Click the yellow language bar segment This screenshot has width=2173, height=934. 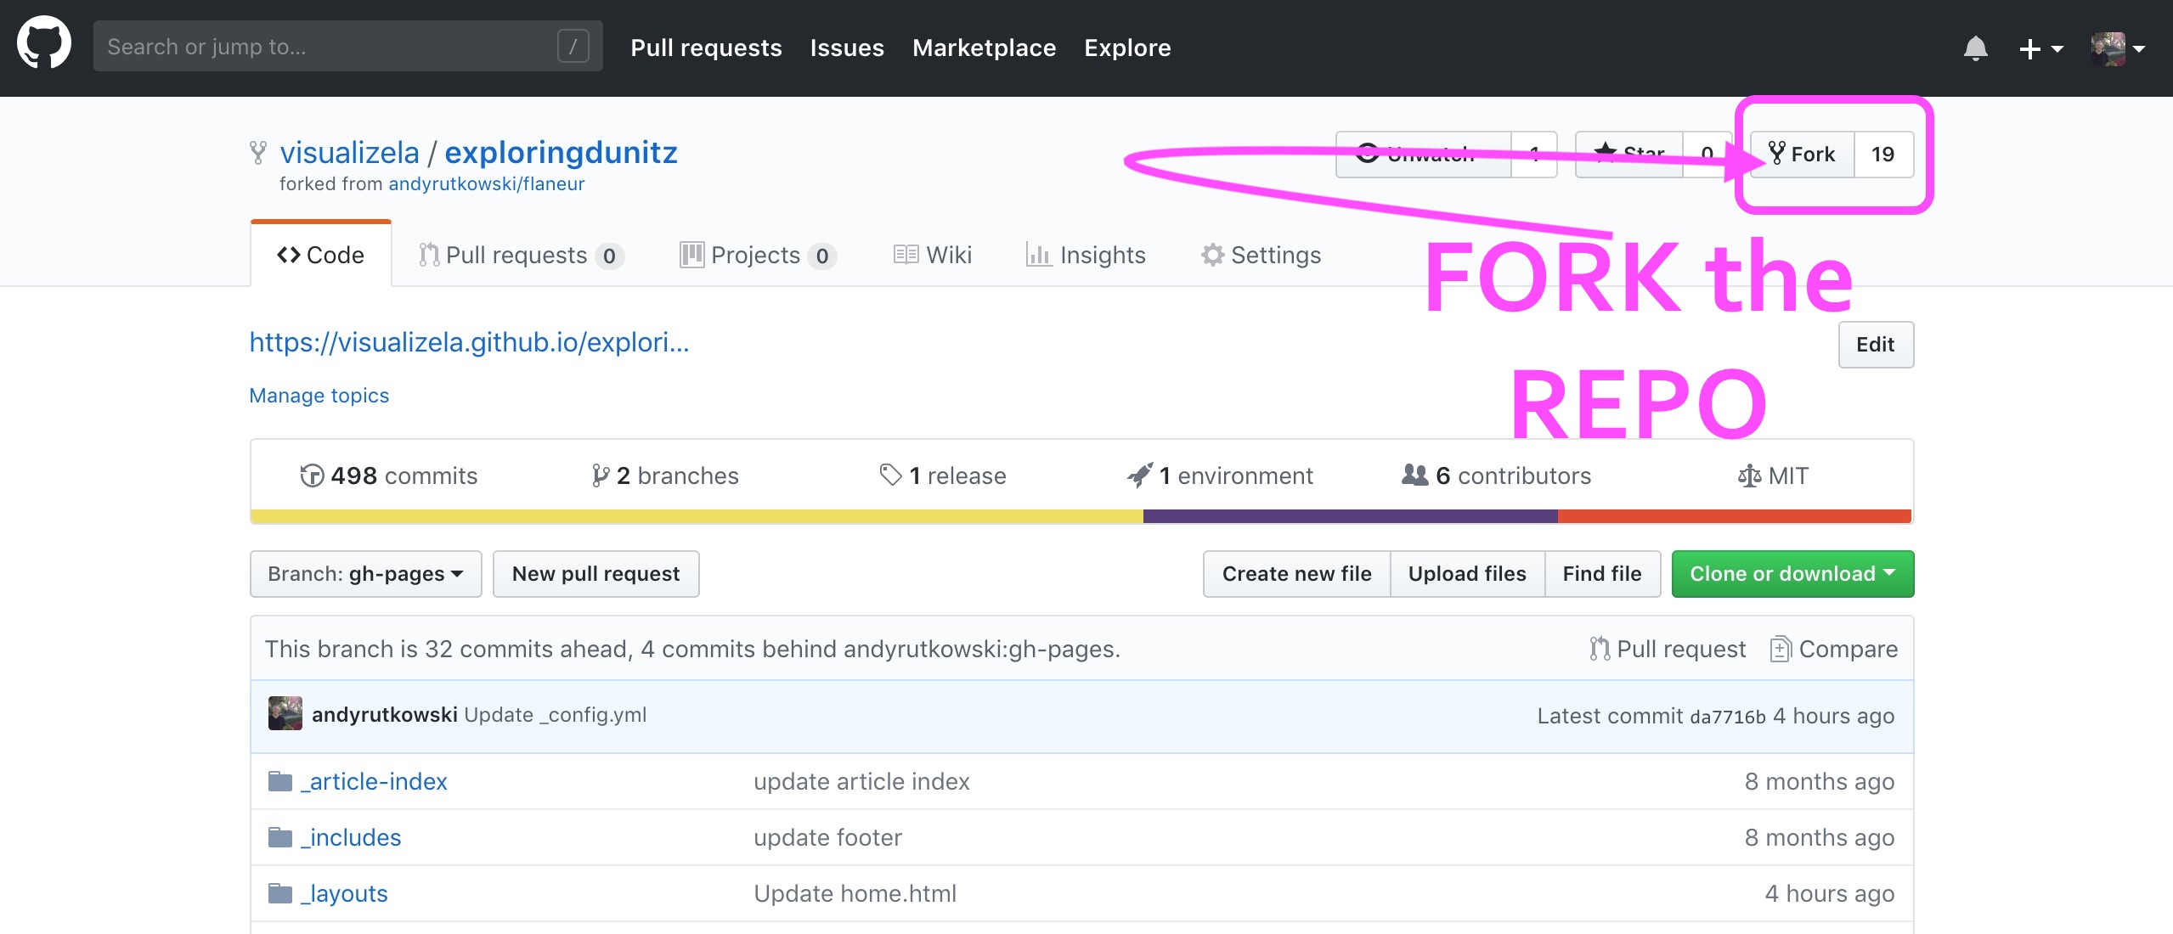[x=697, y=516]
